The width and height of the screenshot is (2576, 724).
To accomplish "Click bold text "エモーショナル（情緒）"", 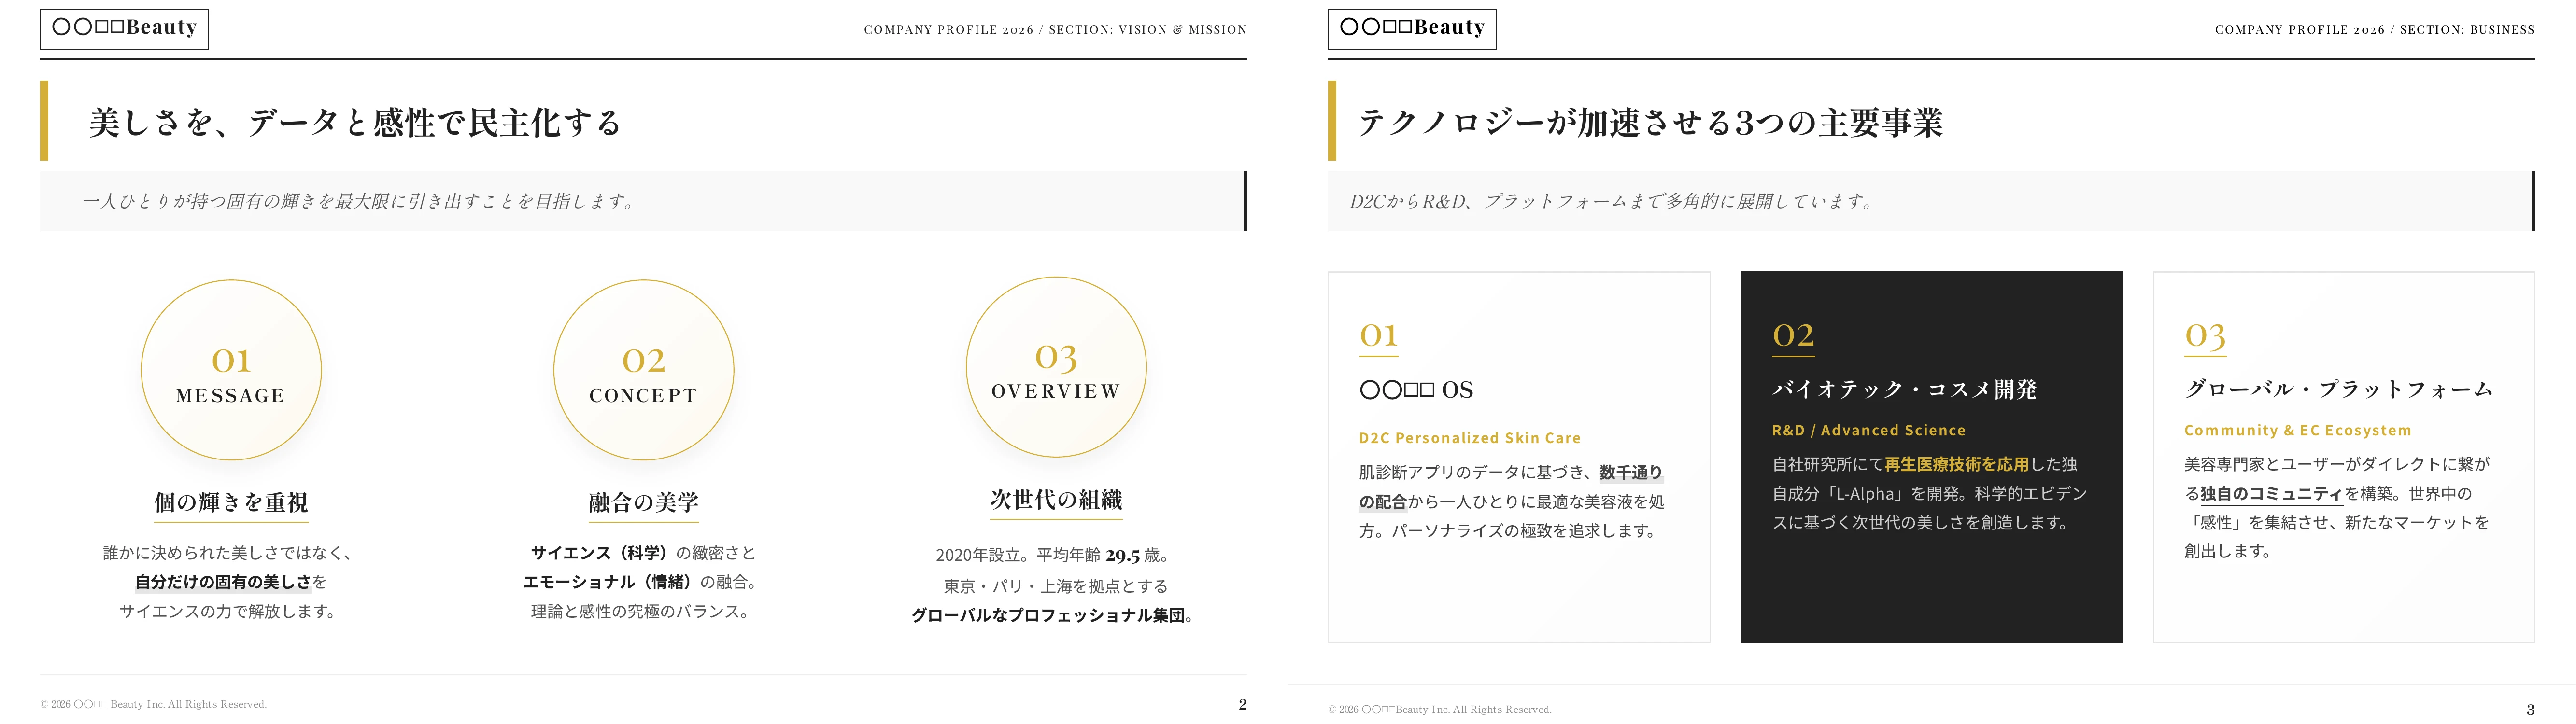I will pyautogui.click(x=608, y=582).
